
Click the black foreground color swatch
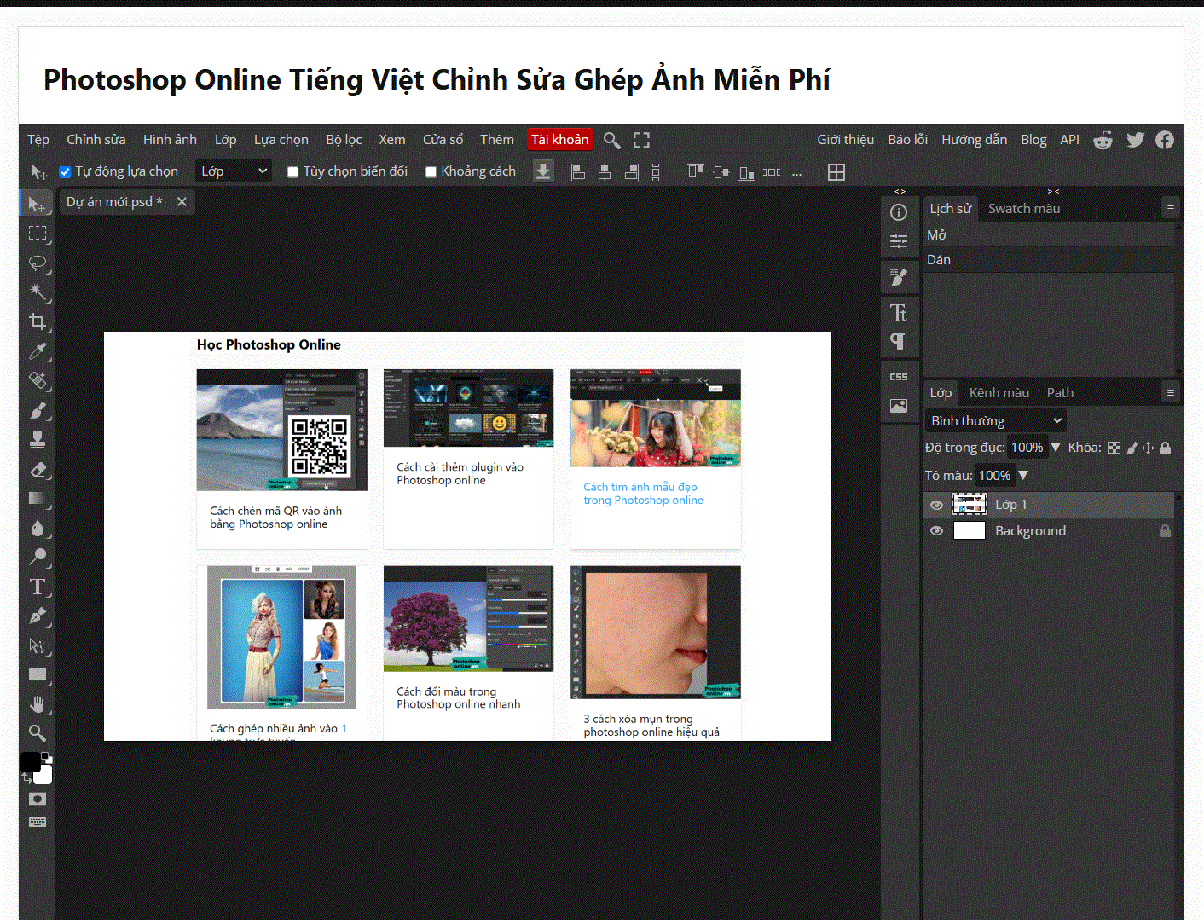pyautogui.click(x=31, y=761)
